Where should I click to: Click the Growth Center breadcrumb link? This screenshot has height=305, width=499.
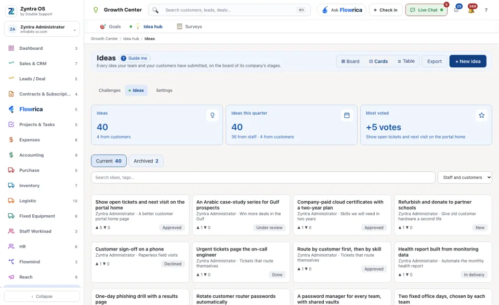click(104, 39)
